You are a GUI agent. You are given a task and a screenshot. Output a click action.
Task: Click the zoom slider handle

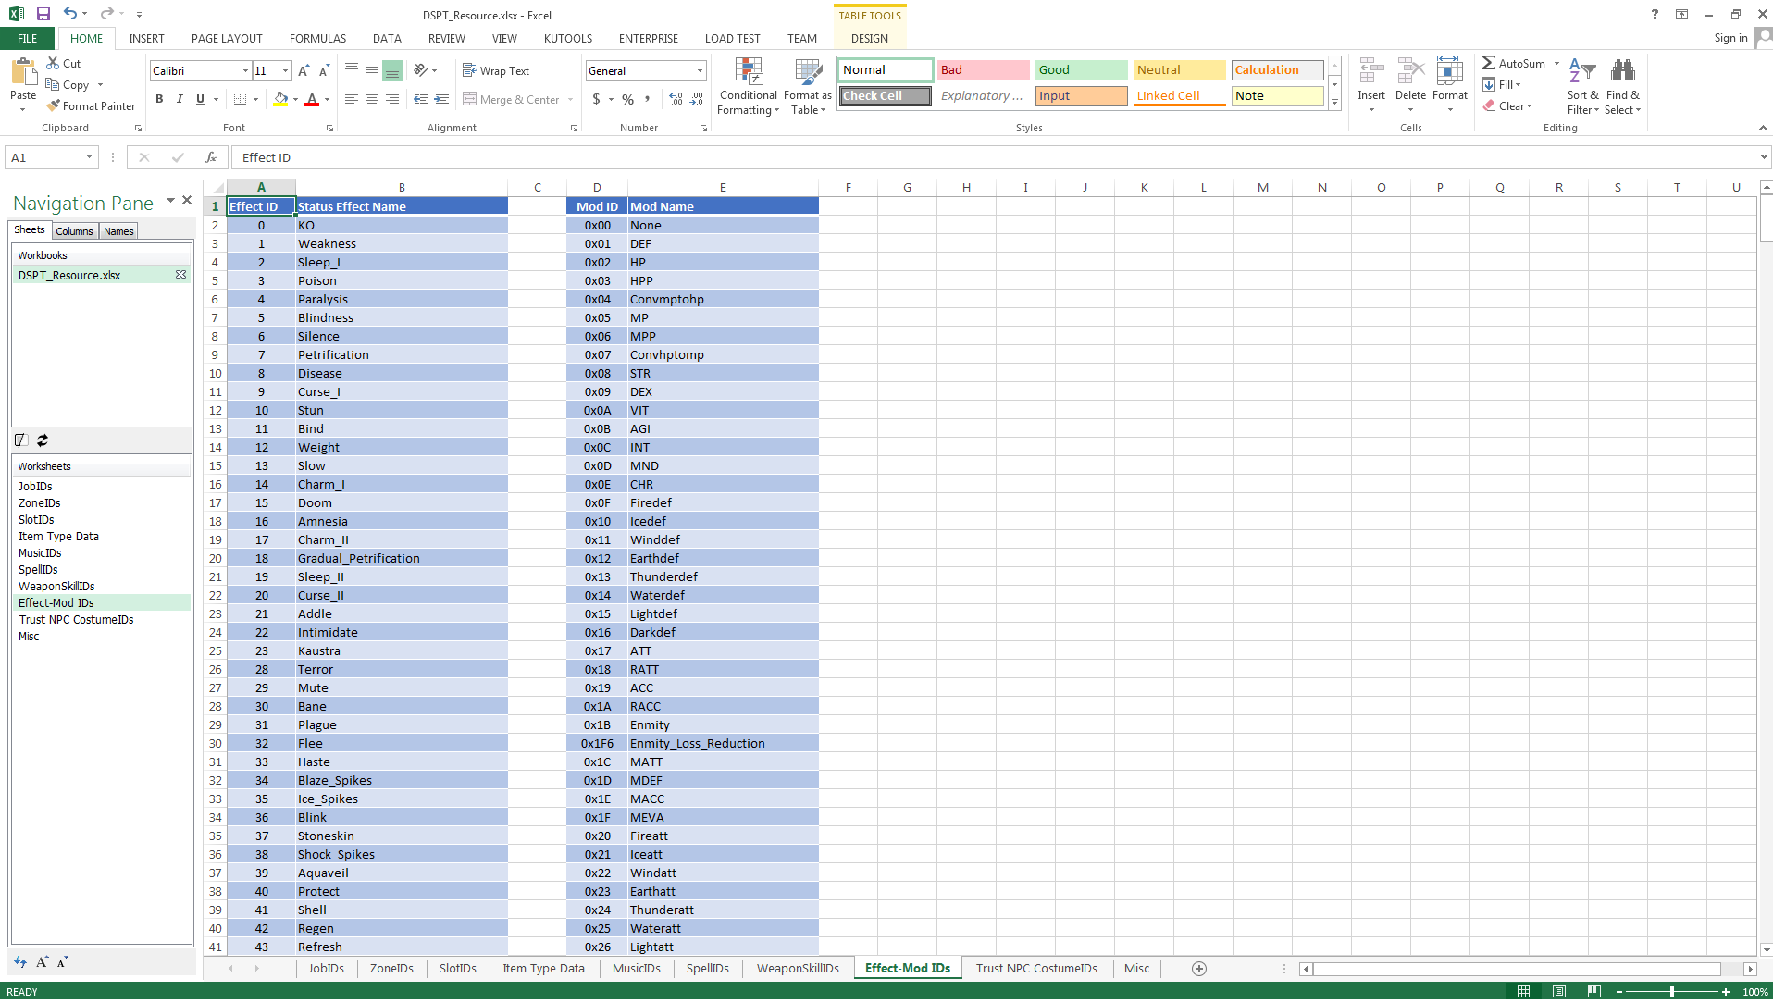click(x=1671, y=992)
